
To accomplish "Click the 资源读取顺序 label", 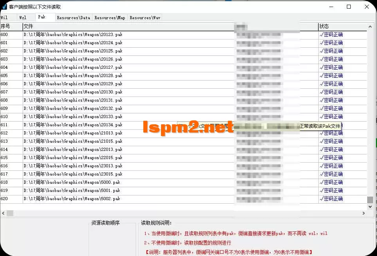I will pyautogui.click(x=106, y=223).
